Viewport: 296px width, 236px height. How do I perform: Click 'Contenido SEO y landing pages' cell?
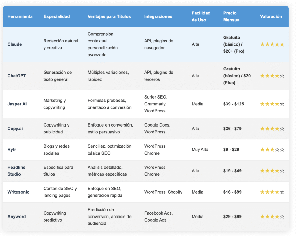[60, 192]
